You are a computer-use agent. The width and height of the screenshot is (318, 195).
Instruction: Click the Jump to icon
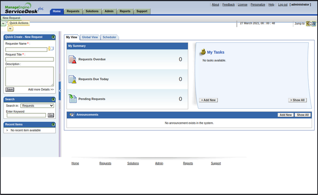311,23
